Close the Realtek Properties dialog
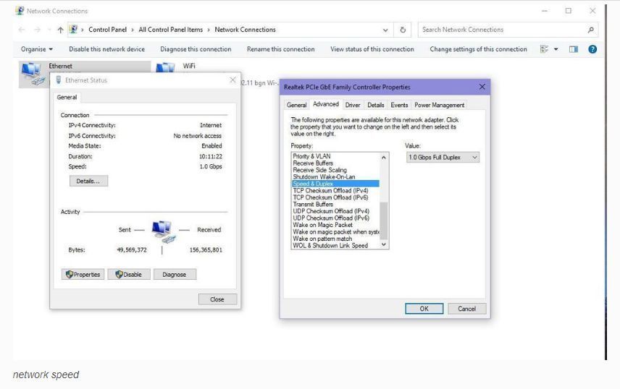Viewport: 620px width, 389px height. (x=482, y=87)
